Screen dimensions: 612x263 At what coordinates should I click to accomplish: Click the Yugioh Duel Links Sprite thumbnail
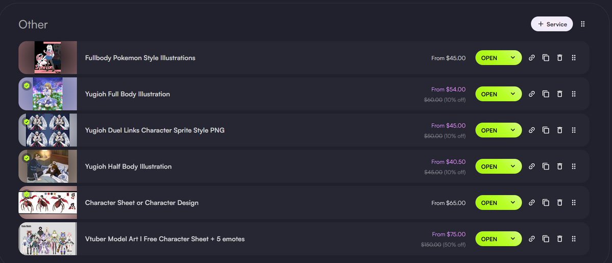click(47, 130)
